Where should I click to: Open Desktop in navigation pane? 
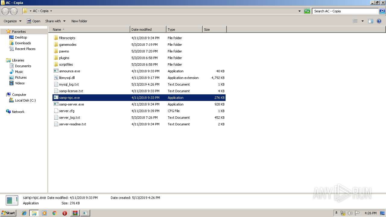click(21, 37)
